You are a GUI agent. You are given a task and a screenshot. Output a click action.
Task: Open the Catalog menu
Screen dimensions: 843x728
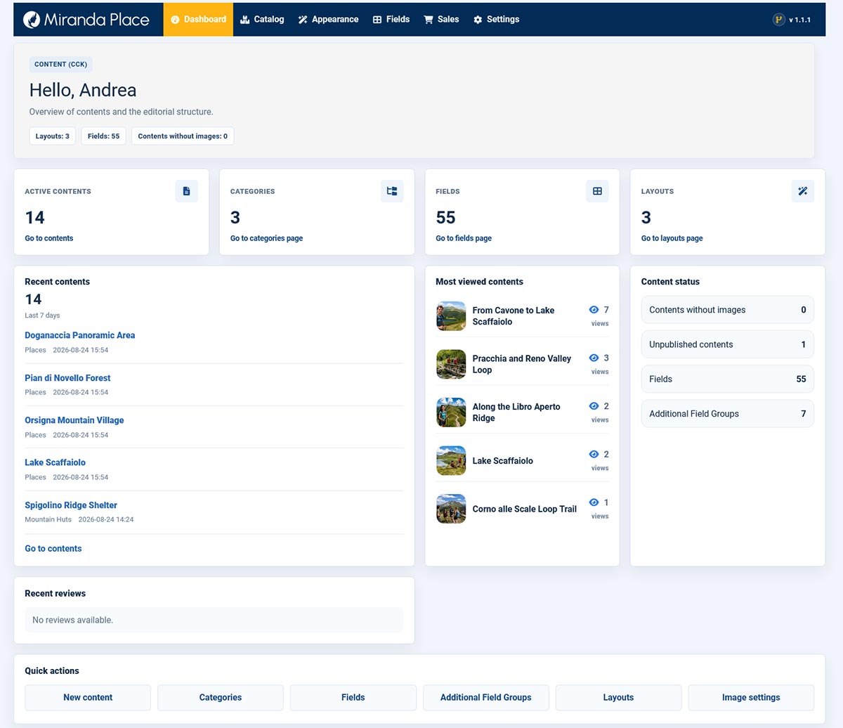point(262,20)
